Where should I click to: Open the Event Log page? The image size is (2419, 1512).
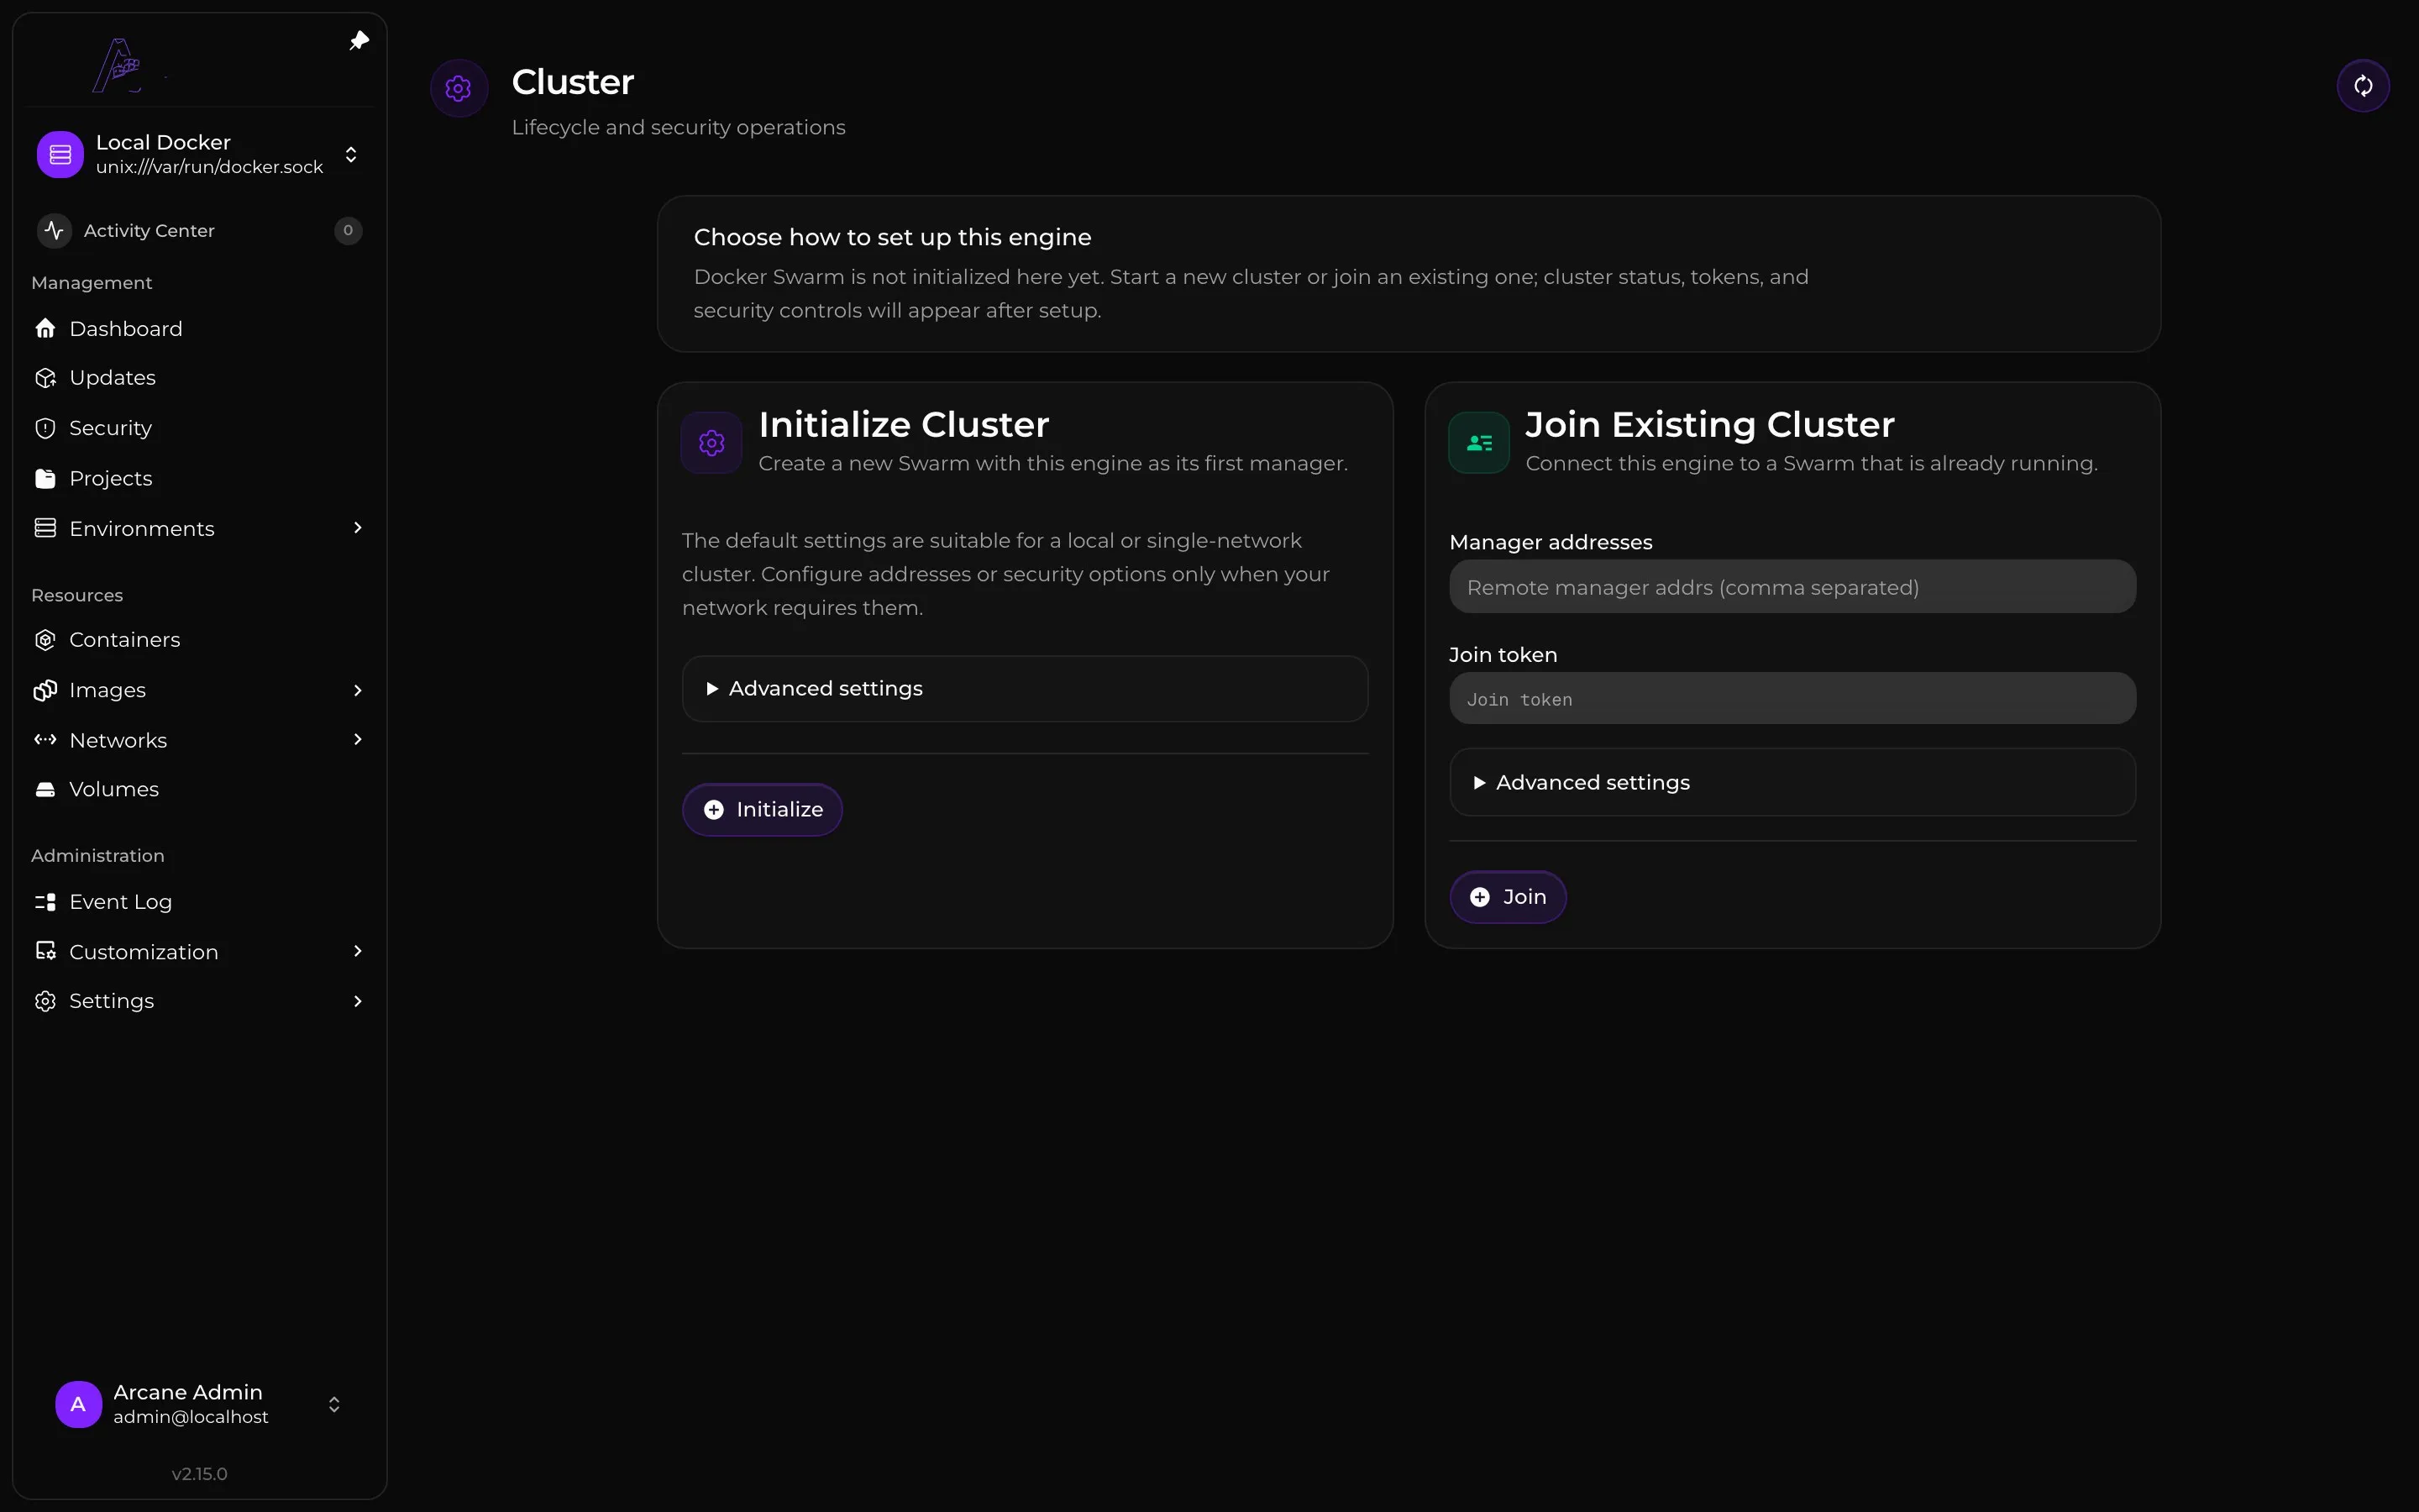click(199, 902)
